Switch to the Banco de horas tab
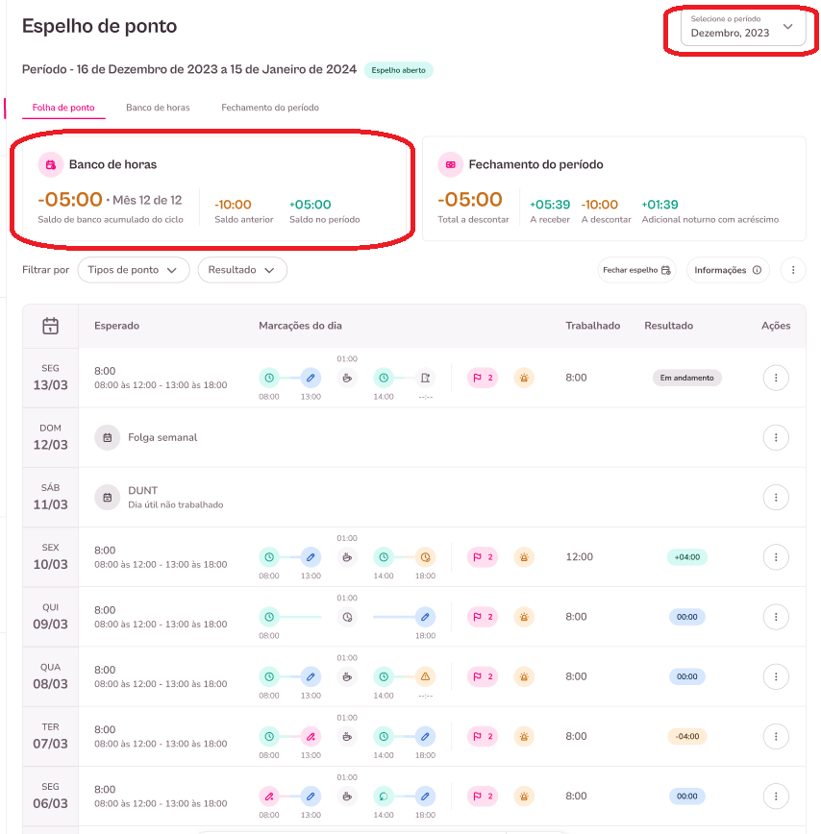 (156, 108)
